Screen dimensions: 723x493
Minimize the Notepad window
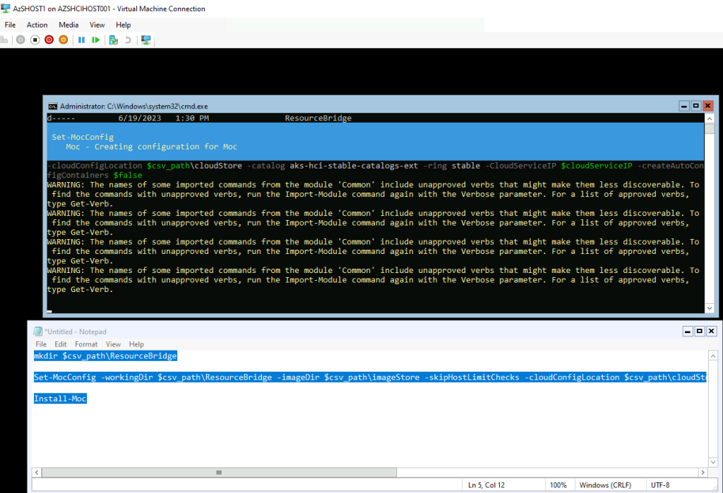tap(688, 331)
